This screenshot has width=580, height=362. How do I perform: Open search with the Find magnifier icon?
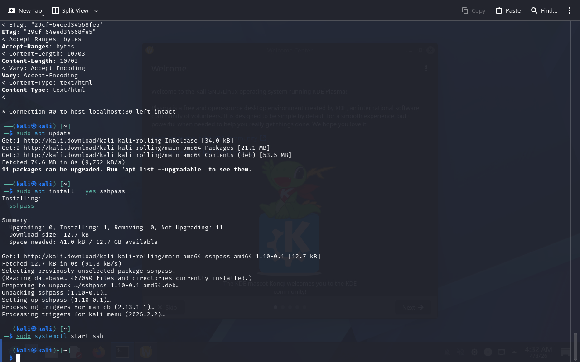(534, 10)
